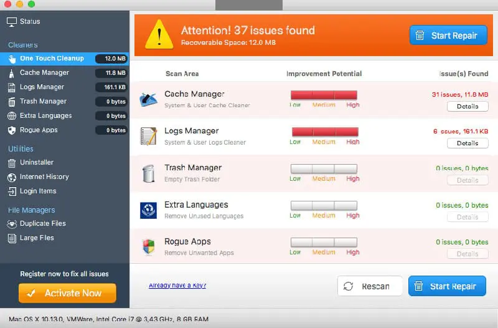Click the Logs Manager red improvement potential bar

(x=325, y=132)
